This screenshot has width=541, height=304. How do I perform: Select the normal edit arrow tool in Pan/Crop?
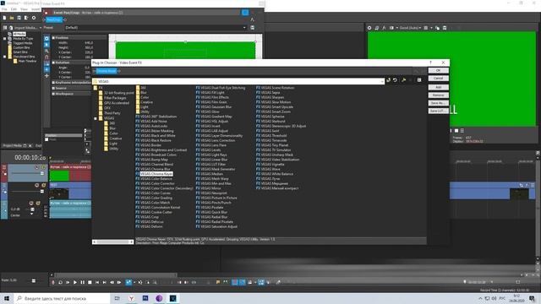[x=46, y=45]
